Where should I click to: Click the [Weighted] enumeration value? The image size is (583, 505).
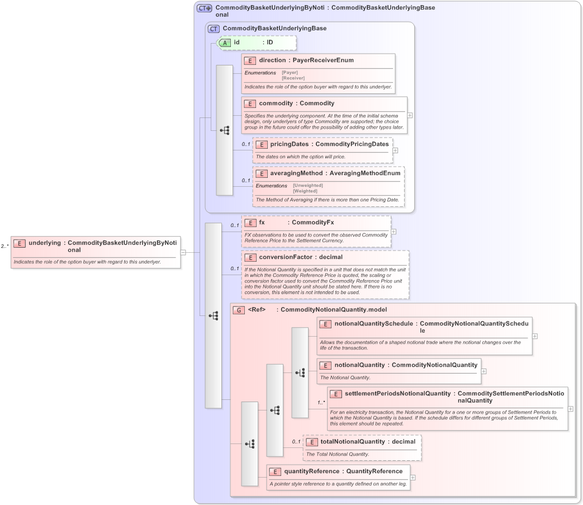[305, 191]
